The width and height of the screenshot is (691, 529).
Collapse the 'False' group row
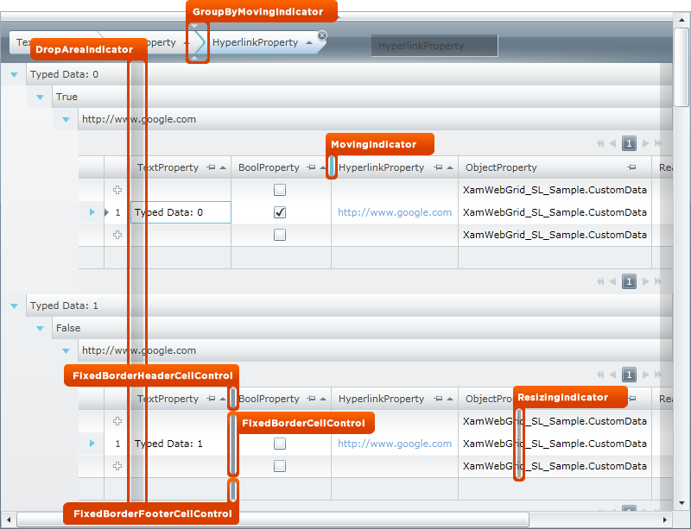(40, 329)
